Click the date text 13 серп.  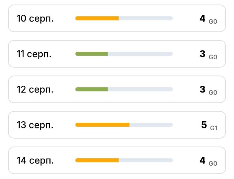(35, 125)
